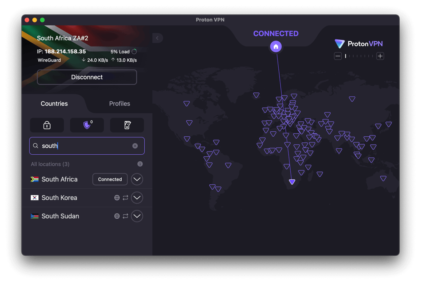The height and width of the screenshot is (284, 421).
Task: Open the Profiles tab
Action: tap(120, 104)
